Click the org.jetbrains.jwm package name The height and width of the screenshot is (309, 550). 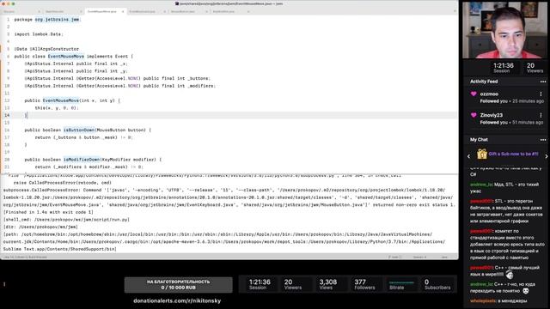click(57, 20)
